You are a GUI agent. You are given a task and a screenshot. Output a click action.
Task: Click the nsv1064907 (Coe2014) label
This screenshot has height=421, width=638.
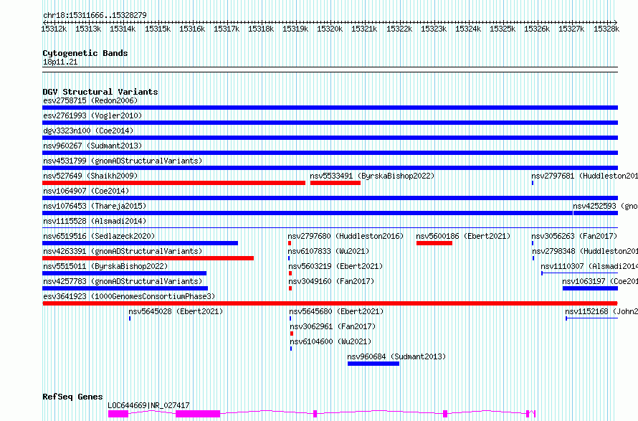[x=86, y=191]
